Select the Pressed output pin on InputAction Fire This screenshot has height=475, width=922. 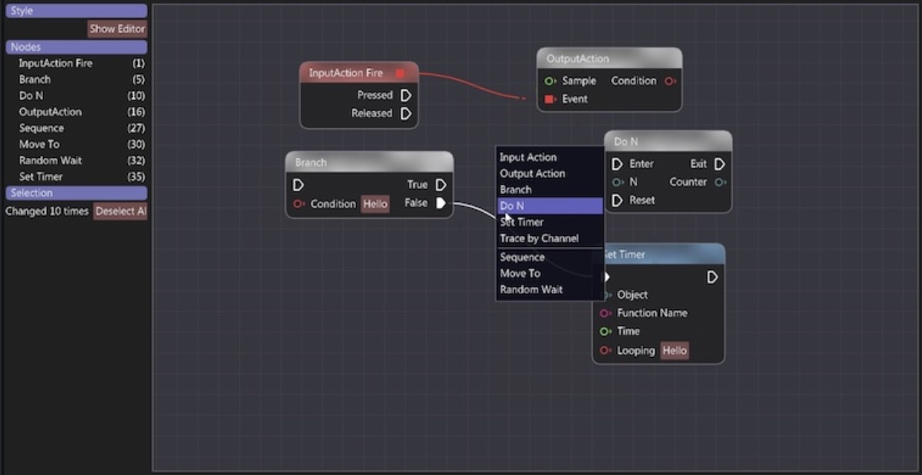pyautogui.click(x=406, y=95)
